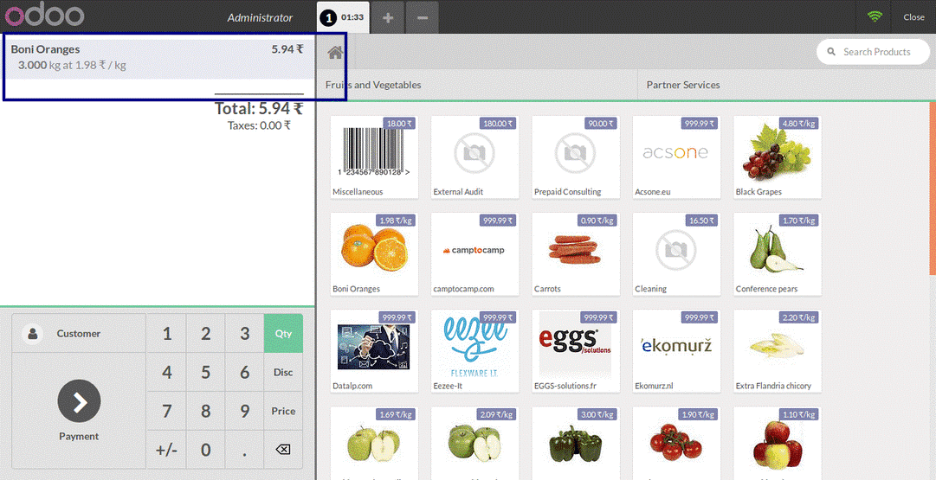Add the green peppers product at 3.00/kg

(x=576, y=443)
